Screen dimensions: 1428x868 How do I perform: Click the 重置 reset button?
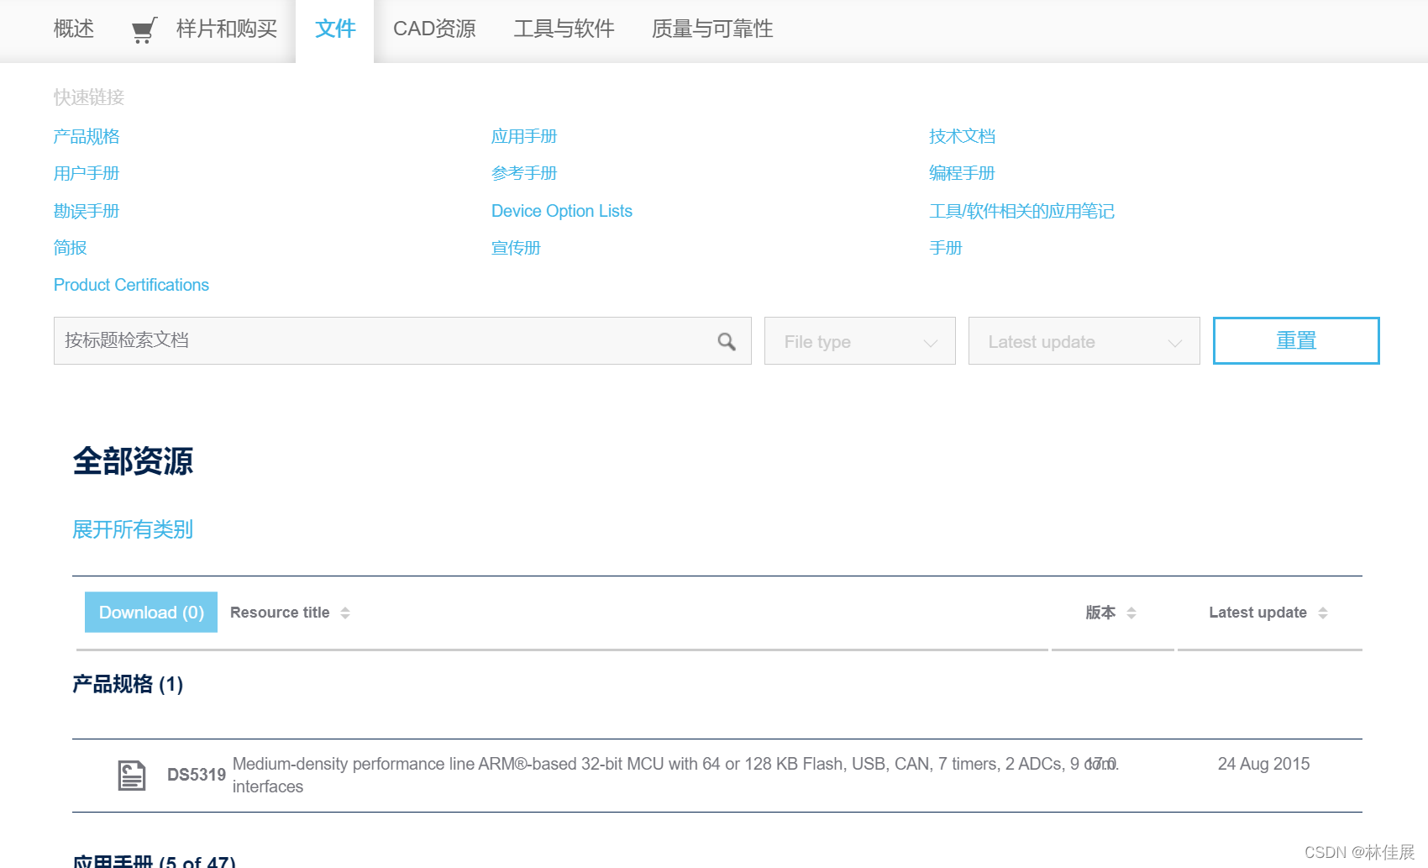(1296, 340)
